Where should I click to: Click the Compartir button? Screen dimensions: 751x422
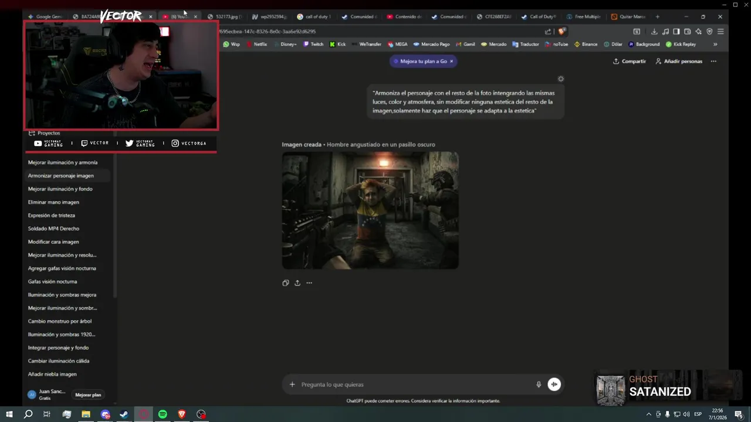pyautogui.click(x=629, y=61)
